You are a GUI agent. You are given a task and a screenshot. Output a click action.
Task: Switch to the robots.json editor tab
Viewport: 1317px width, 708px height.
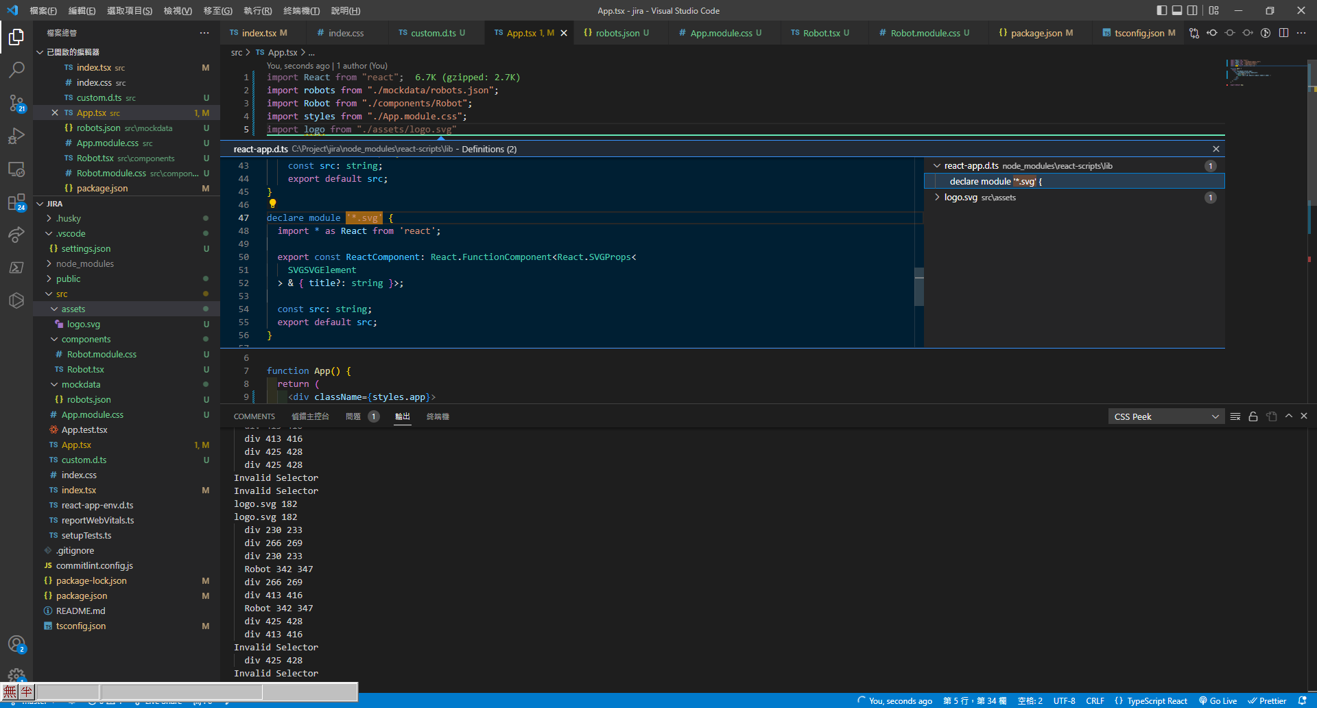point(617,33)
